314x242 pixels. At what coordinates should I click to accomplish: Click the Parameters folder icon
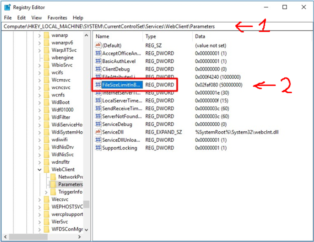tap(53, 184)
